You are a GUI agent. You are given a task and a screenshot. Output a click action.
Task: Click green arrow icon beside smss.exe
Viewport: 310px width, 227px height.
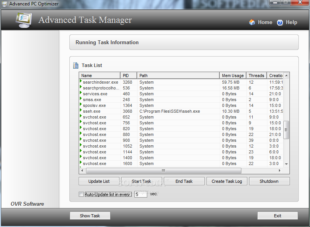coord(81,98)
